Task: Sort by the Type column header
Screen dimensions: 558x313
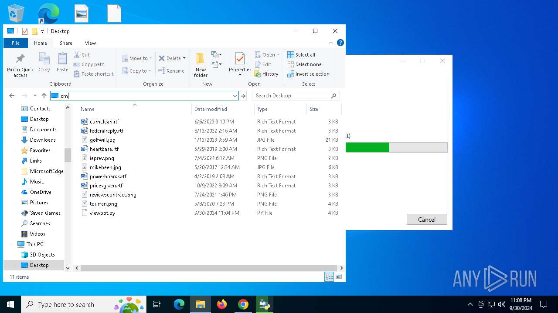Action: [x=280, y=109]
